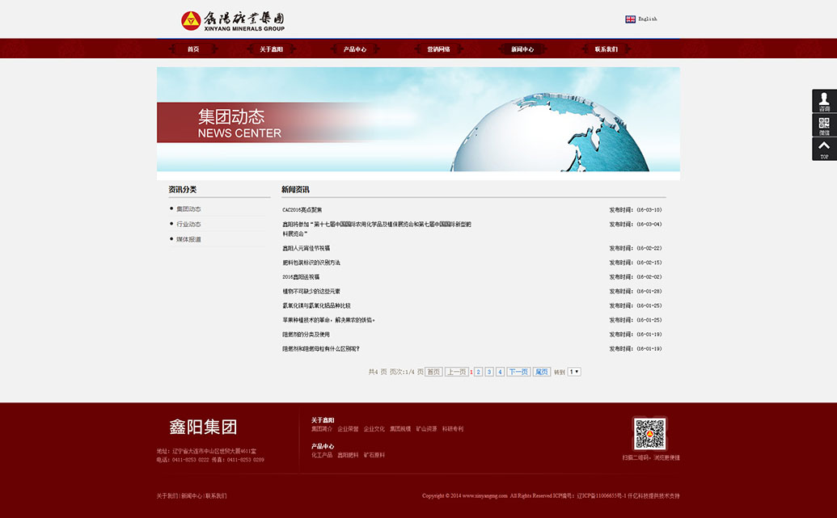Screen dimensions: 837x518
Task: Go to 营销网络 in the navigation bar
Action: 438,49
